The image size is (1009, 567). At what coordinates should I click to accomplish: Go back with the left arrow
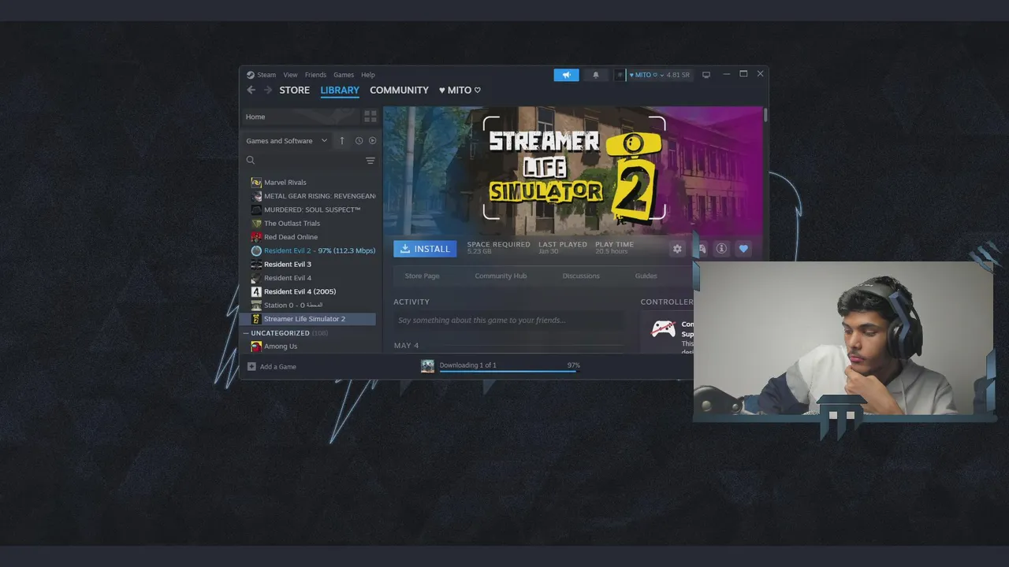pos(251,90)
